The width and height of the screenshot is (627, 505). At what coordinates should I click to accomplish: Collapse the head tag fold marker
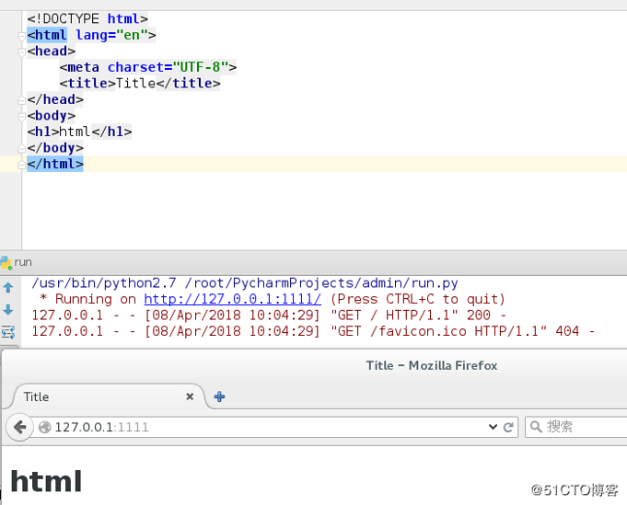point(21,52)
